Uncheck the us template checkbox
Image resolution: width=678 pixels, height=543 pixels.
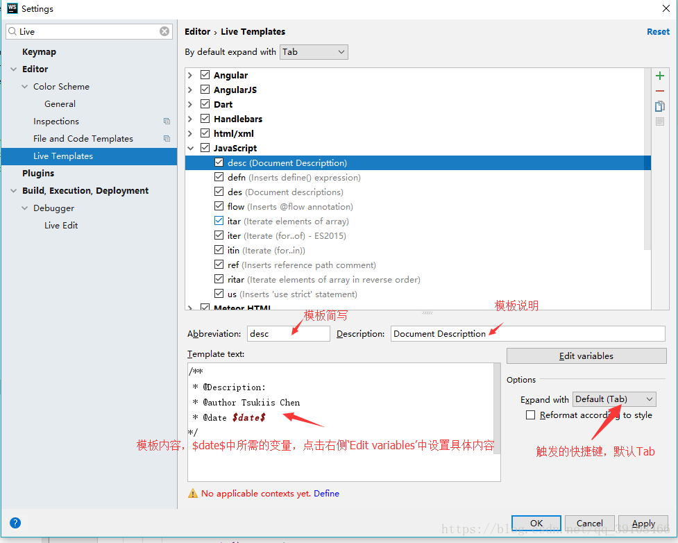pos(219,294)
